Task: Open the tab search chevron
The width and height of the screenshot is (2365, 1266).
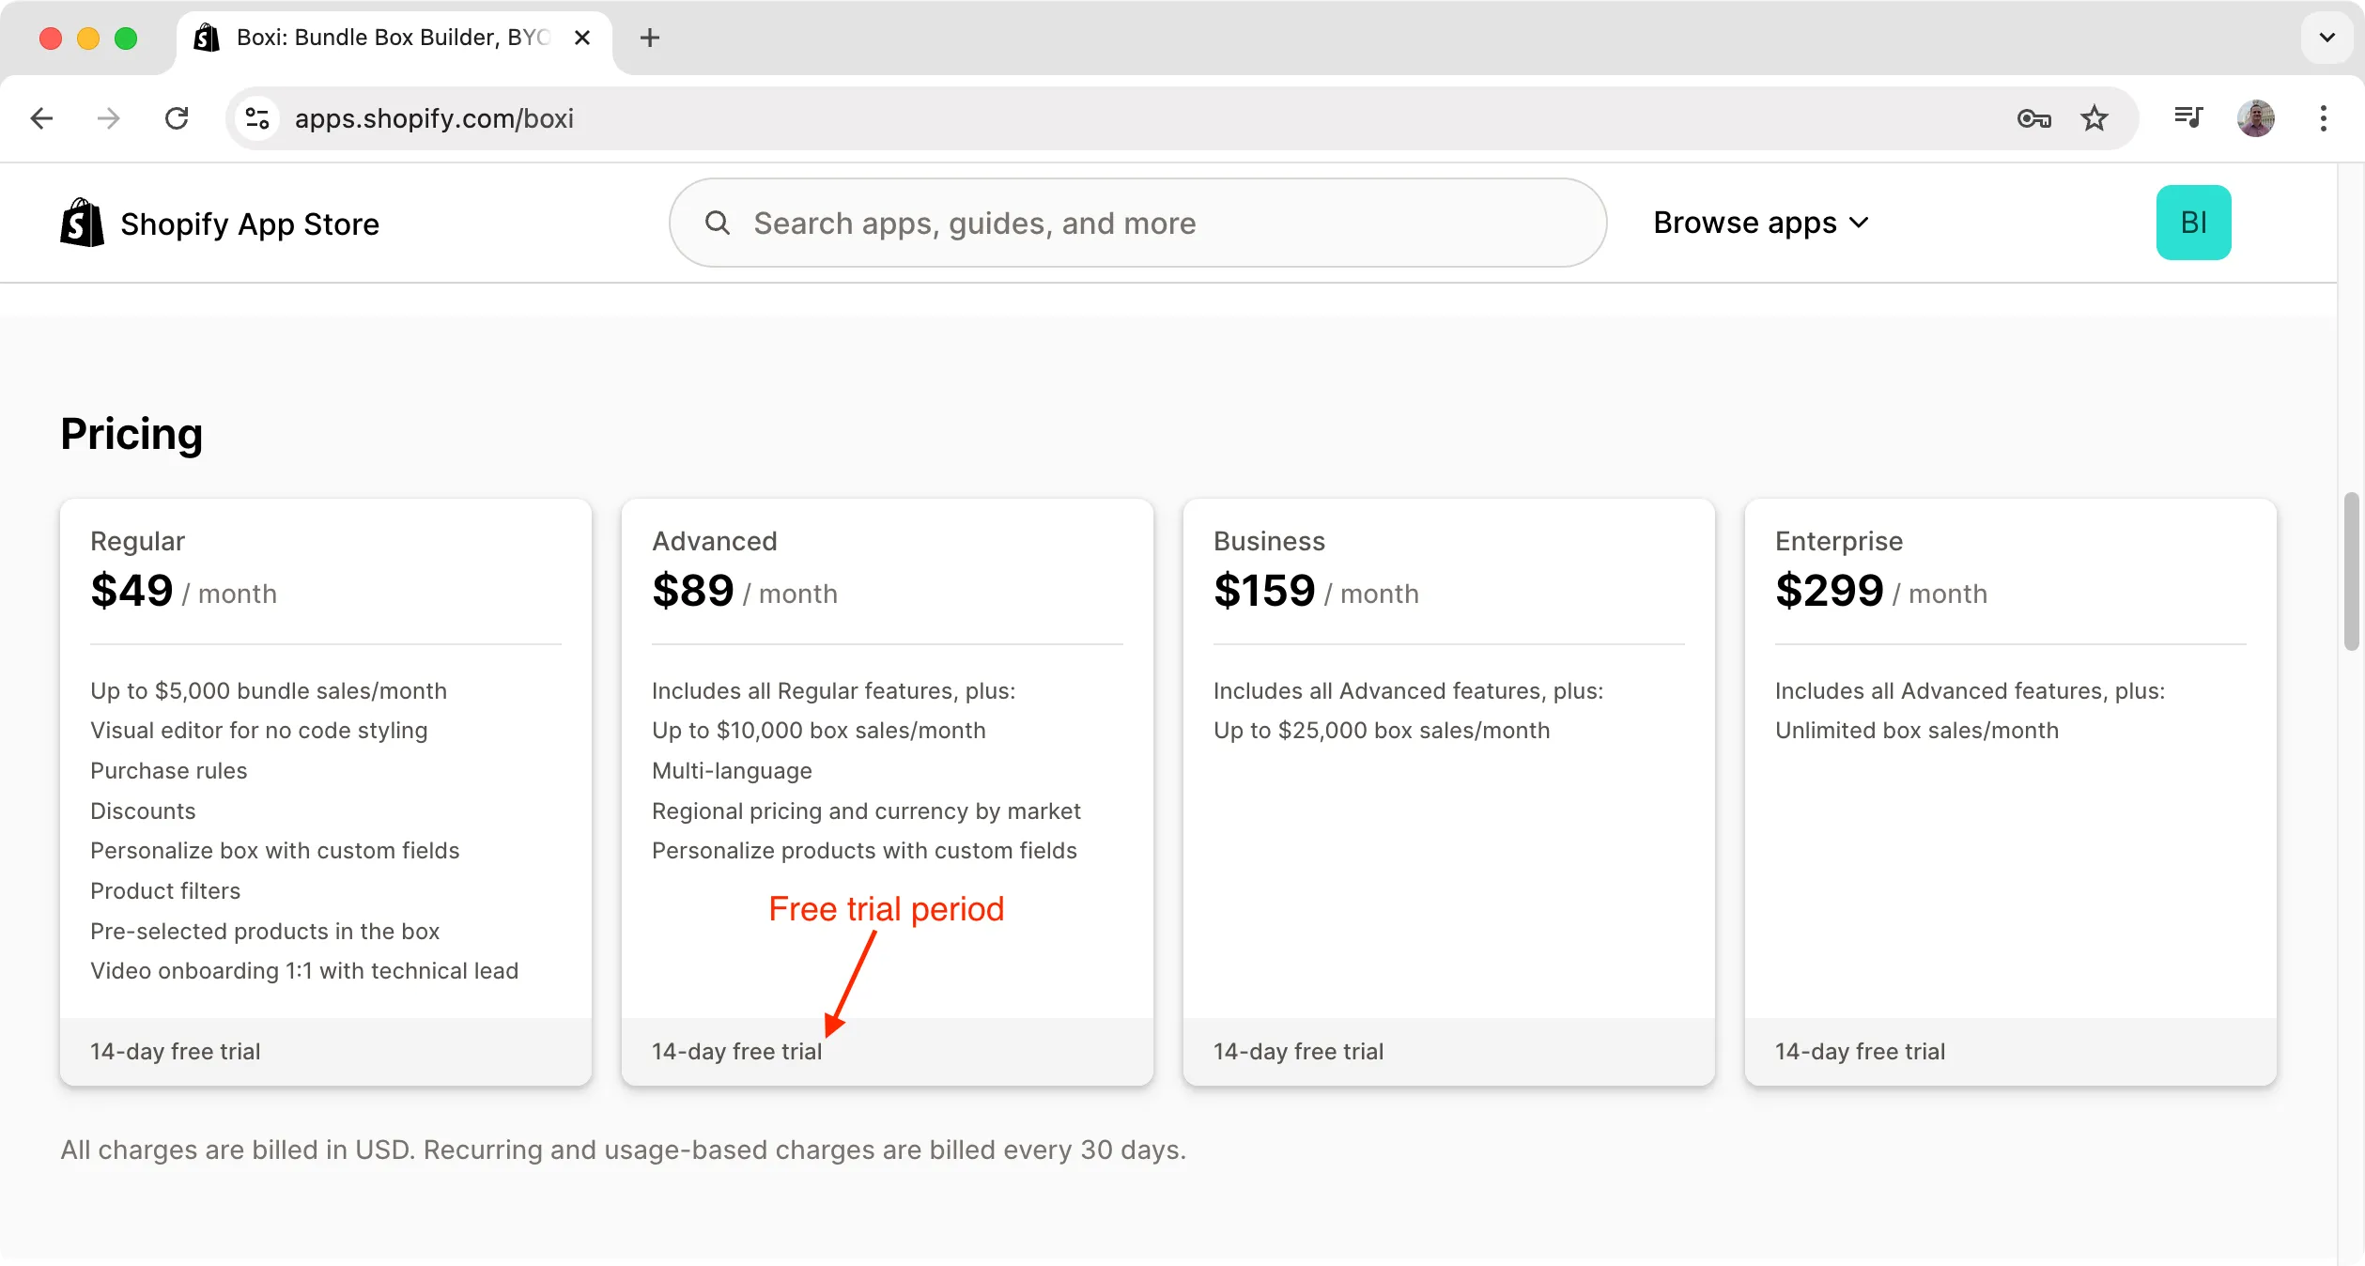Action: pyautogui.click(x=2326, y=38)
